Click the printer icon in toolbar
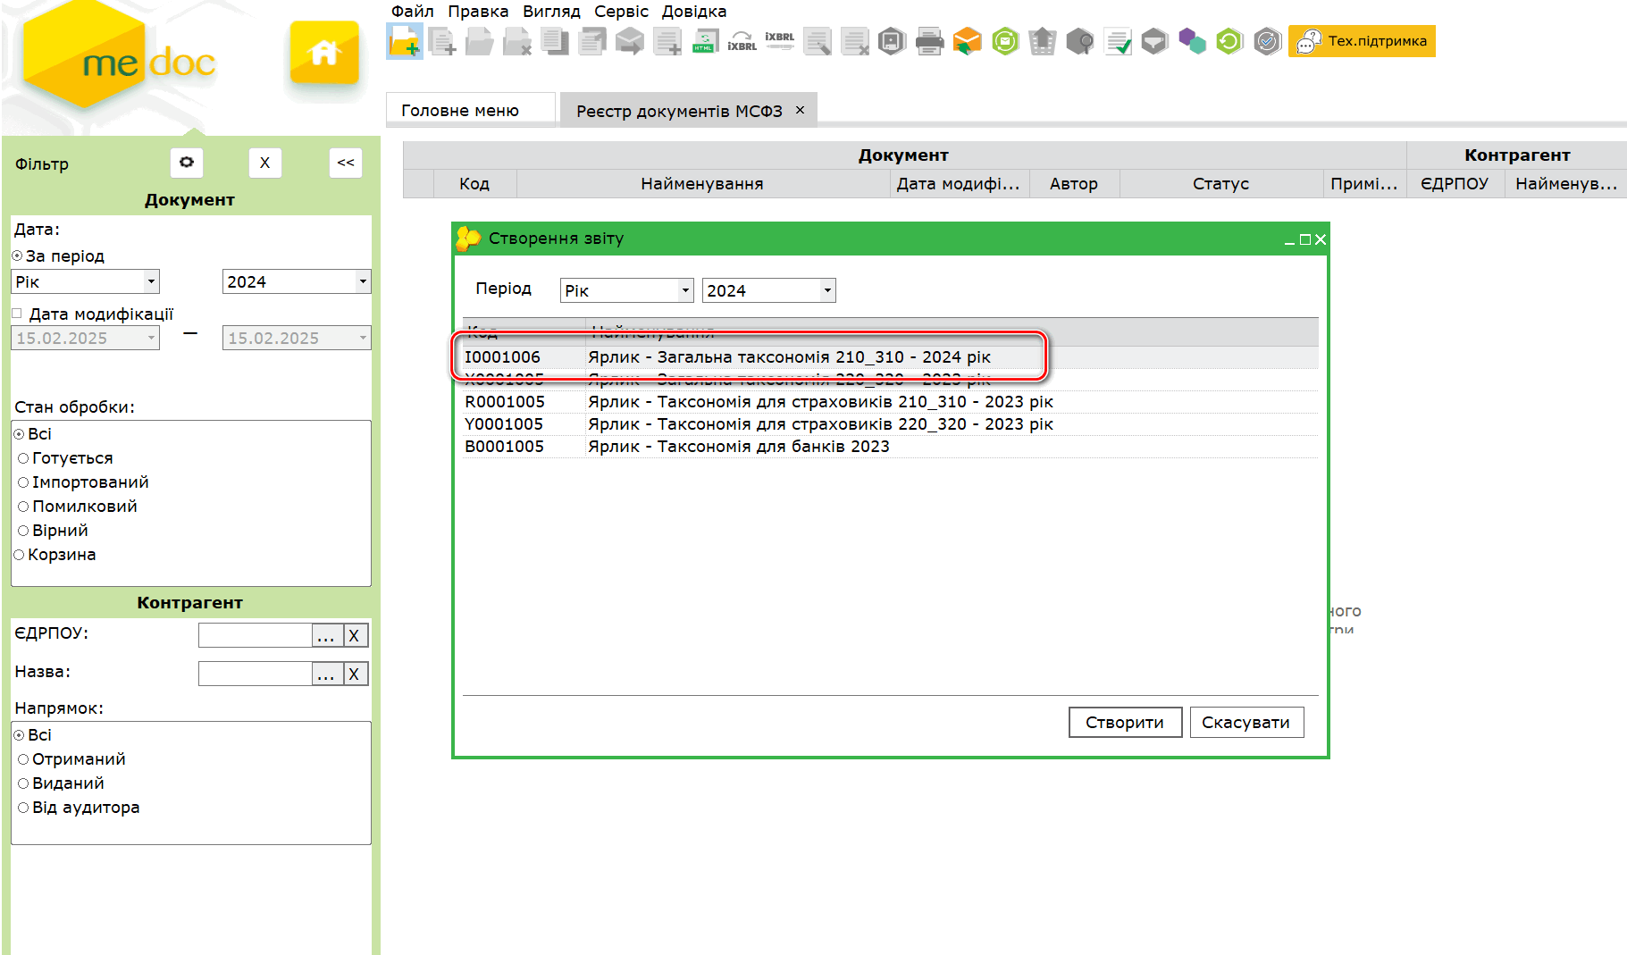Screen dimensions: 1627x955 tap(929, 41)
